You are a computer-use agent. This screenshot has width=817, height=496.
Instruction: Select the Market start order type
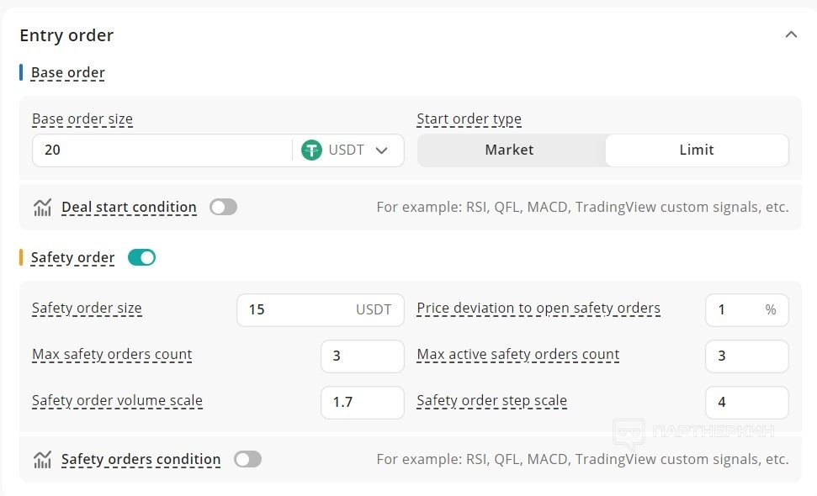click(x=509, y=150)
